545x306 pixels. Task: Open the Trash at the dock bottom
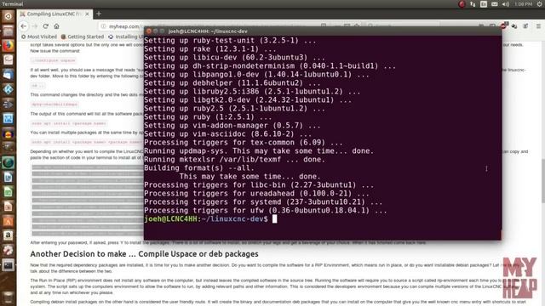(x=8, y=297)
